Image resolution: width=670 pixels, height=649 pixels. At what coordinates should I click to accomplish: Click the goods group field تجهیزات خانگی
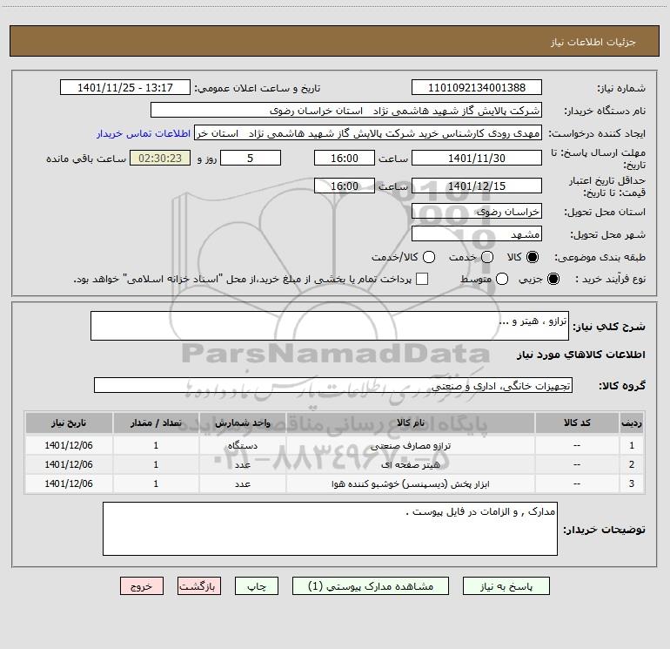(333, 385)
